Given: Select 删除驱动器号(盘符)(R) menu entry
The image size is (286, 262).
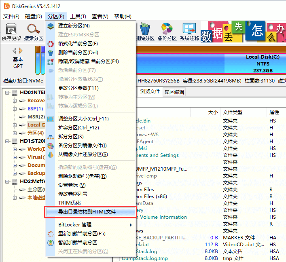Looking at the screenshot, I should [x=91, y=176].
